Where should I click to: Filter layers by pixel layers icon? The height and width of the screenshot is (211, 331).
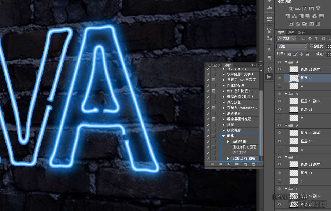click(303, 38)
